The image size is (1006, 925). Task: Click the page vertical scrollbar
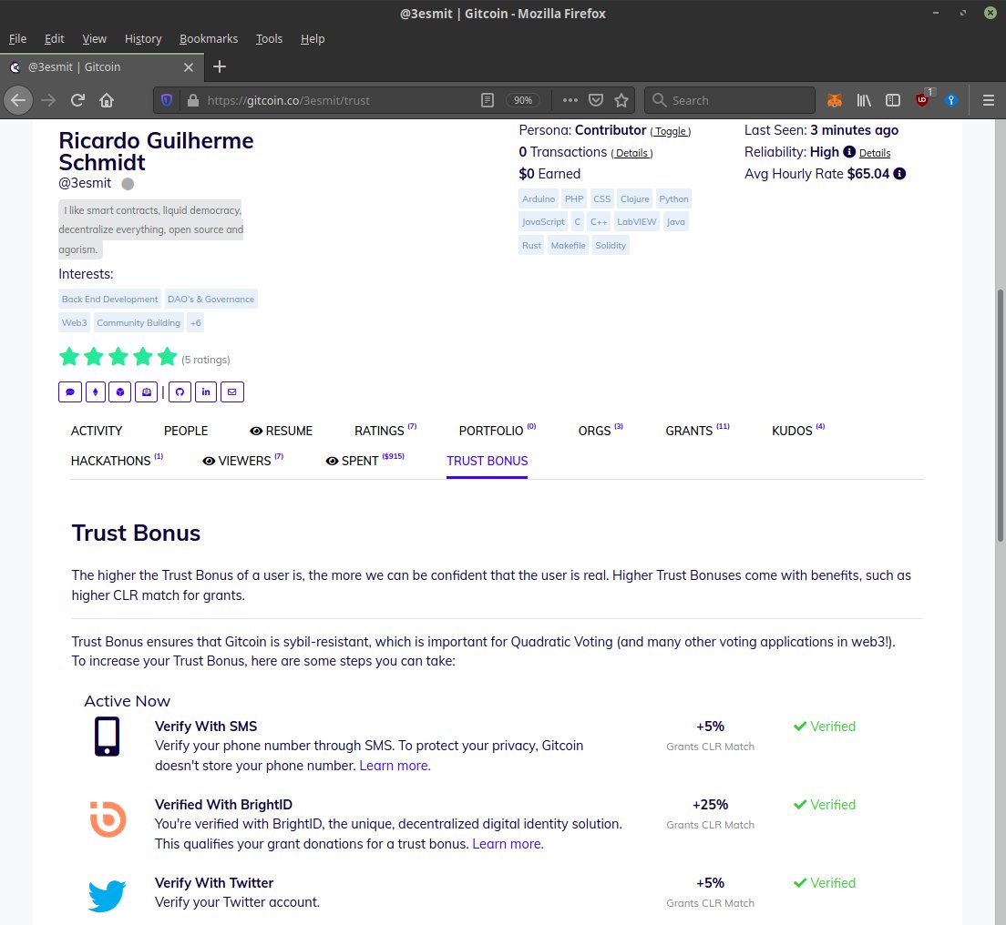pyautogui.click(x=1000, y=417)
